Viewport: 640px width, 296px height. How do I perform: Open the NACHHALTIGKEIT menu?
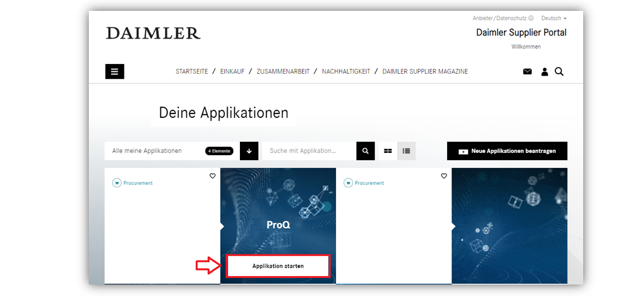point(346,71)
